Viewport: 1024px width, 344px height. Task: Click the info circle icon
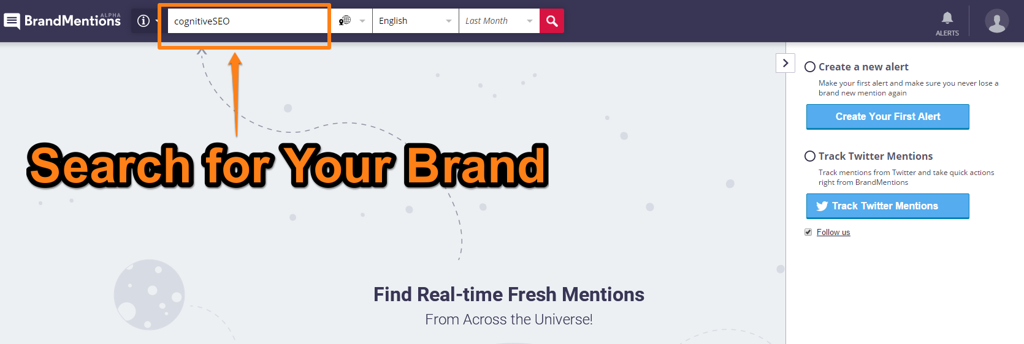coord(143,21)
